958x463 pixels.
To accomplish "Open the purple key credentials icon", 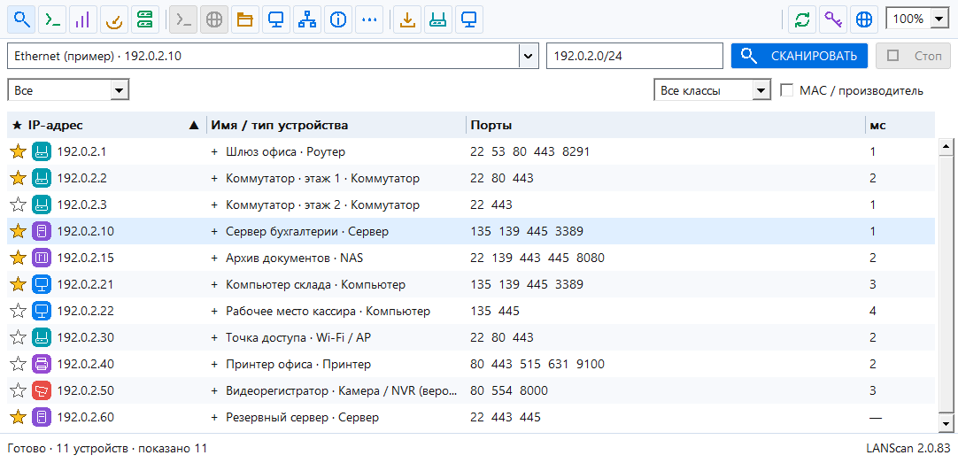I will click(833, 19).
